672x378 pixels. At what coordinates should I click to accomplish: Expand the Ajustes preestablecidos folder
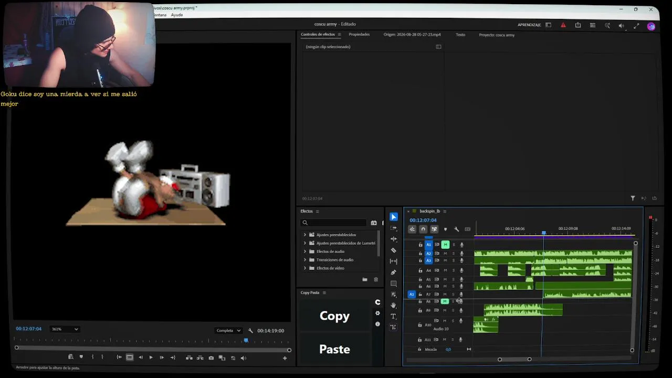tap(305, 235)
